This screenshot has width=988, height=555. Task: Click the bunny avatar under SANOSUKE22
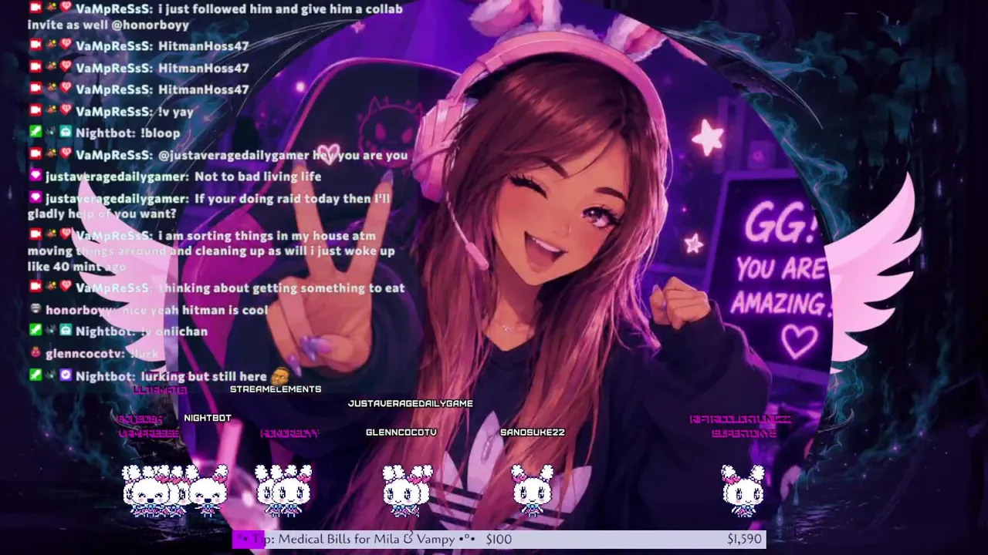pos(533,489)
